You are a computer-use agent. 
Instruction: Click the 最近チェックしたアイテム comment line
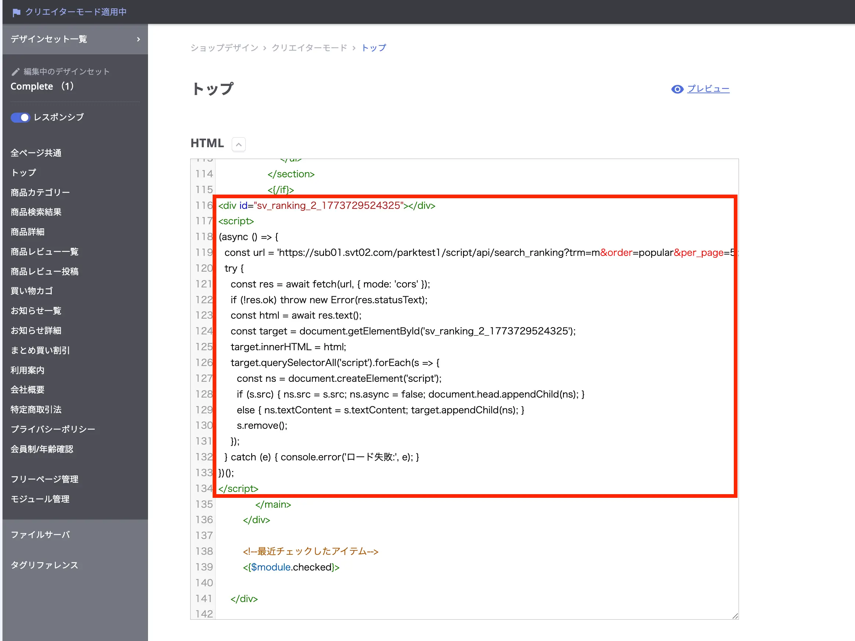pyautogui.click(x=310, y=552)
